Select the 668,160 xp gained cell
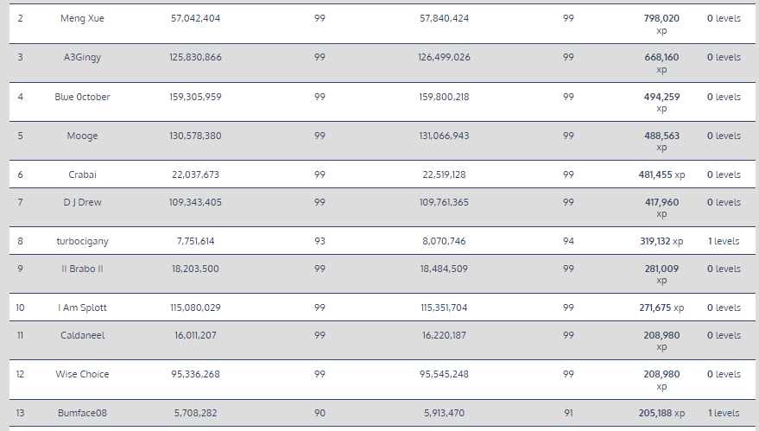The image size is (759, 431). [661, 62]
